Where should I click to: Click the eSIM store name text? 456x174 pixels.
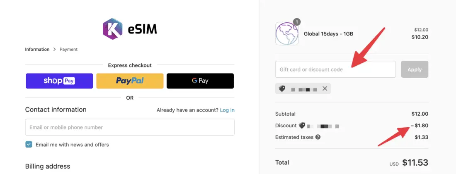(x=142, y=29)
